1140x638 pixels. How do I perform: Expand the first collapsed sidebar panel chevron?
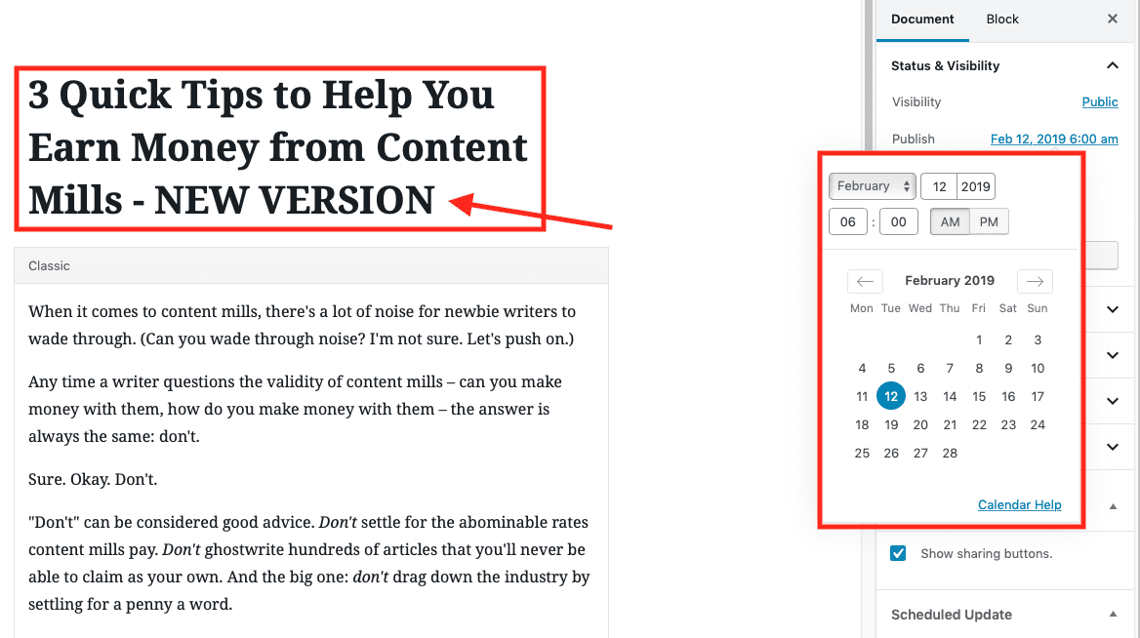pos(1113,309)
